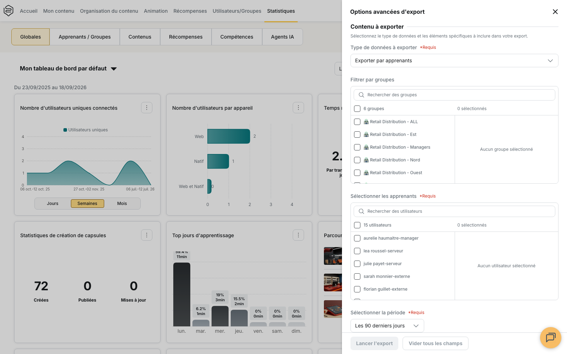The width and height of the screenshot is (567, 354).
Task: Open Mon contenu menu
Action: click(x=59, y=11)
